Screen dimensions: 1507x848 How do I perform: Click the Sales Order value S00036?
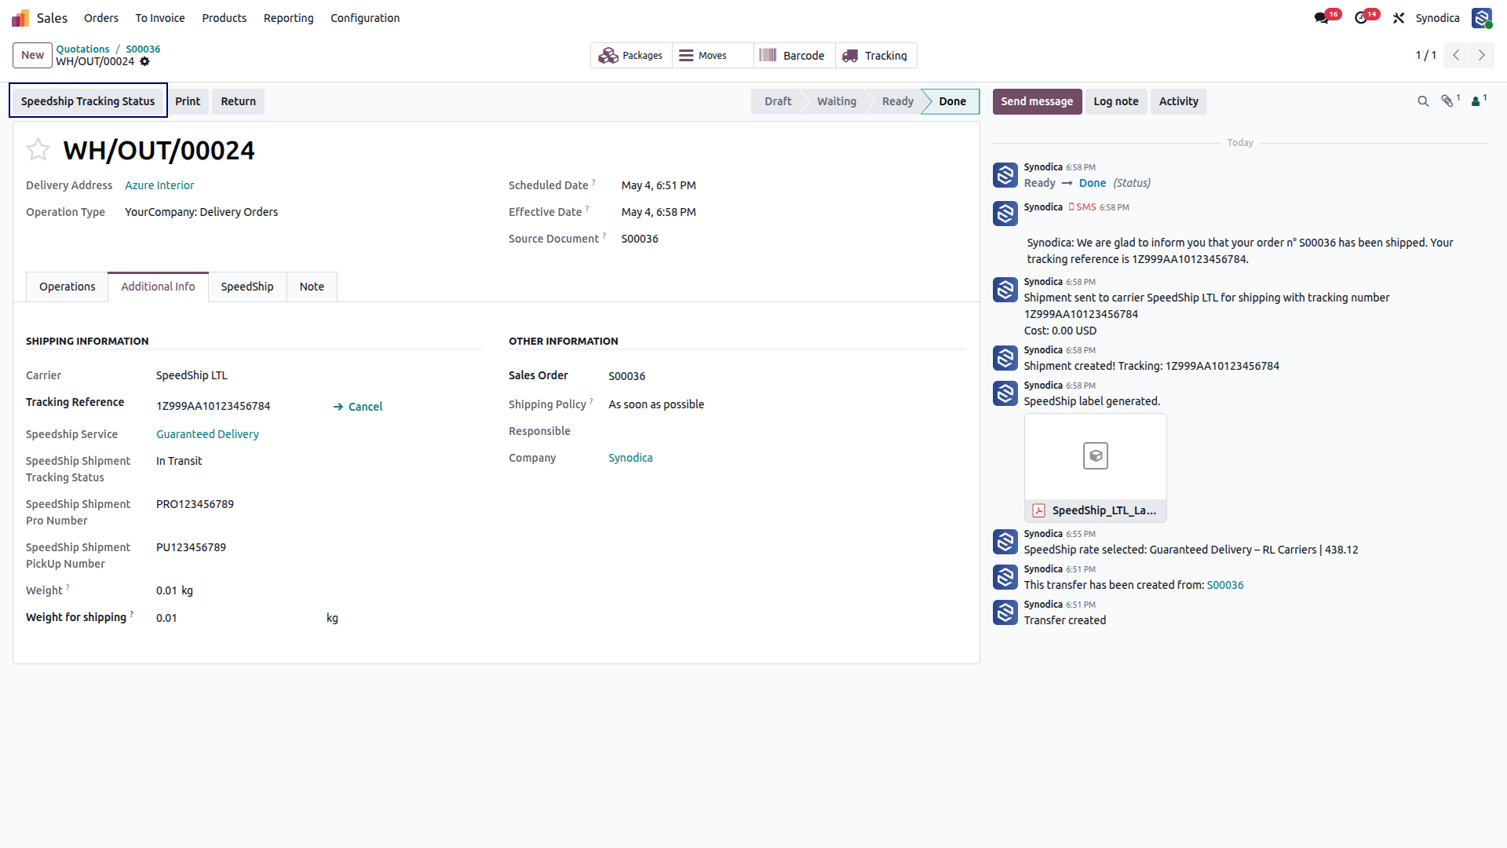coord(627,376)
